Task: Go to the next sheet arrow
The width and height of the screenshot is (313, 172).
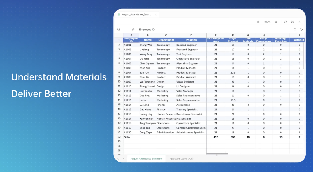Action: (x=123, y=159)
